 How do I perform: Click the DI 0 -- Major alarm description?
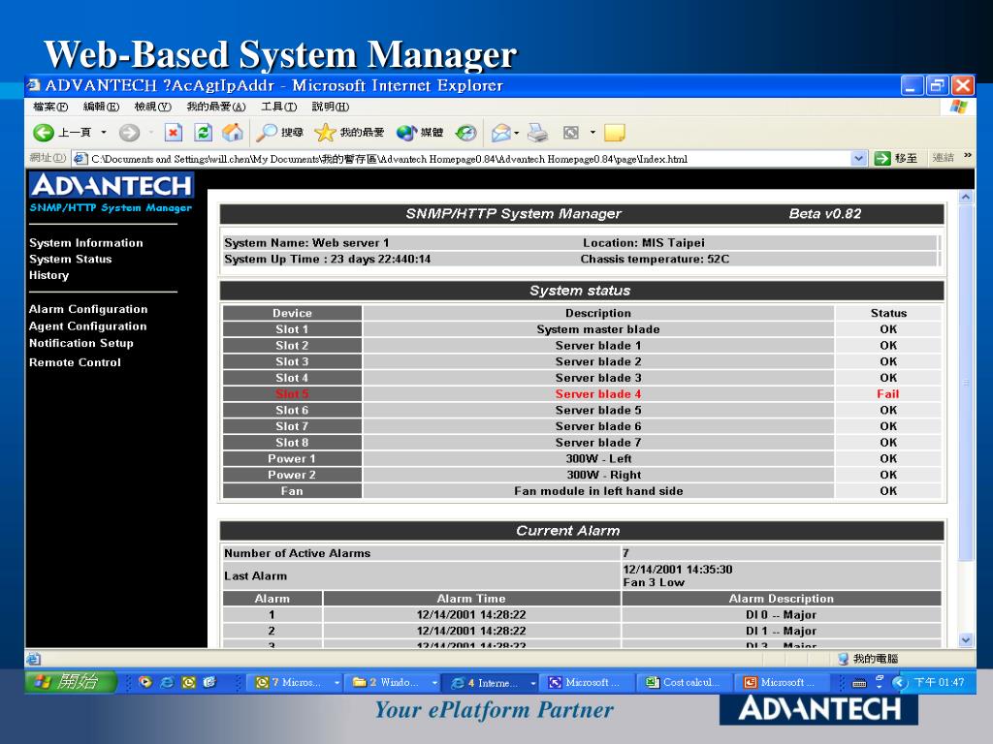(781, 614)
